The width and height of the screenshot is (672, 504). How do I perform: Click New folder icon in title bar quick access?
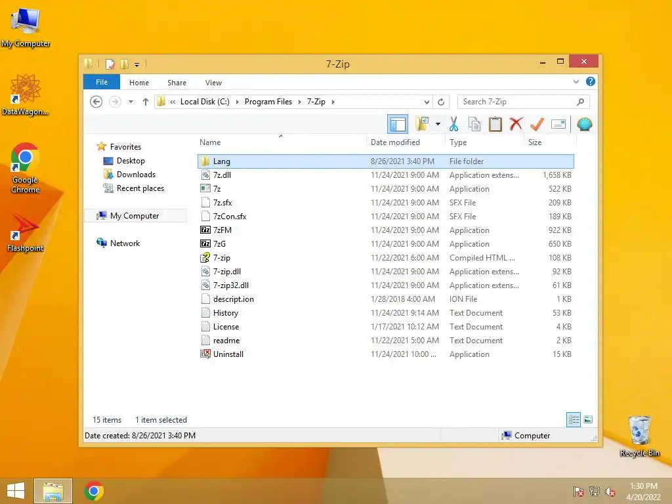click(124, 64)
